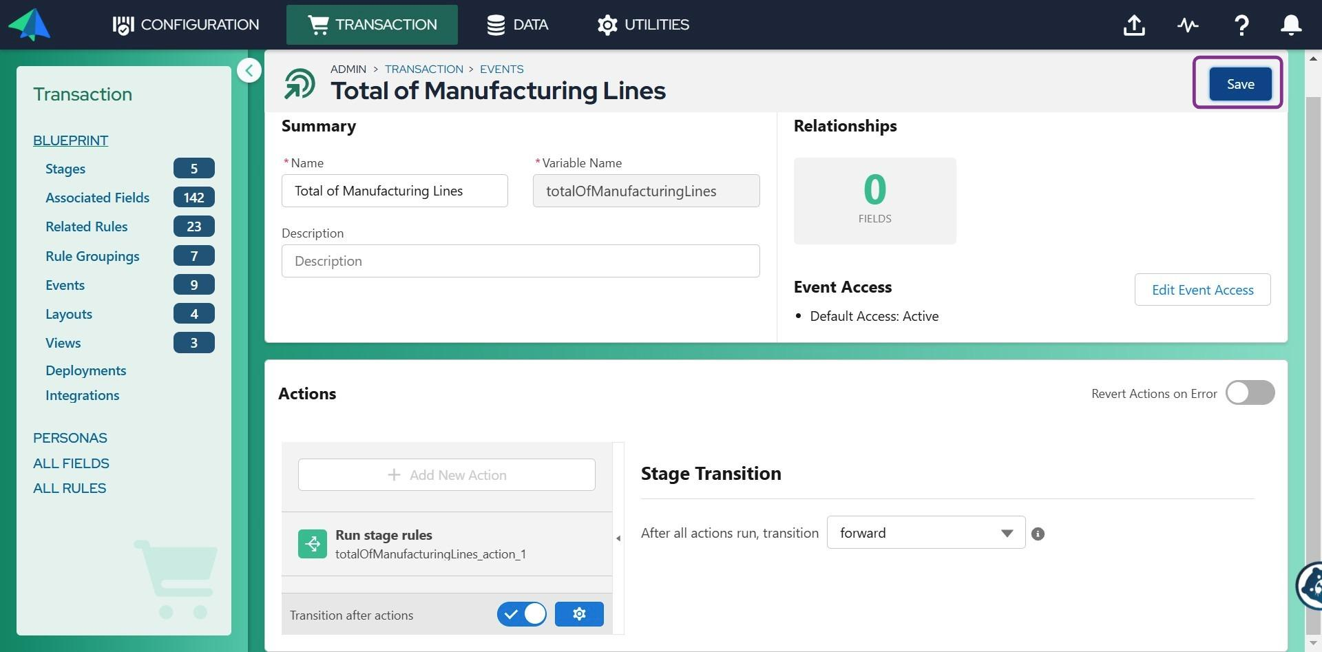Toggle Revert Actions on Error switch
1322x652 pixels.
pyautogui.click(x=1250, y=393)
